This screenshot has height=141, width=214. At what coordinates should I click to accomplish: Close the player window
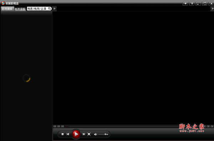[x=211, y=4]
